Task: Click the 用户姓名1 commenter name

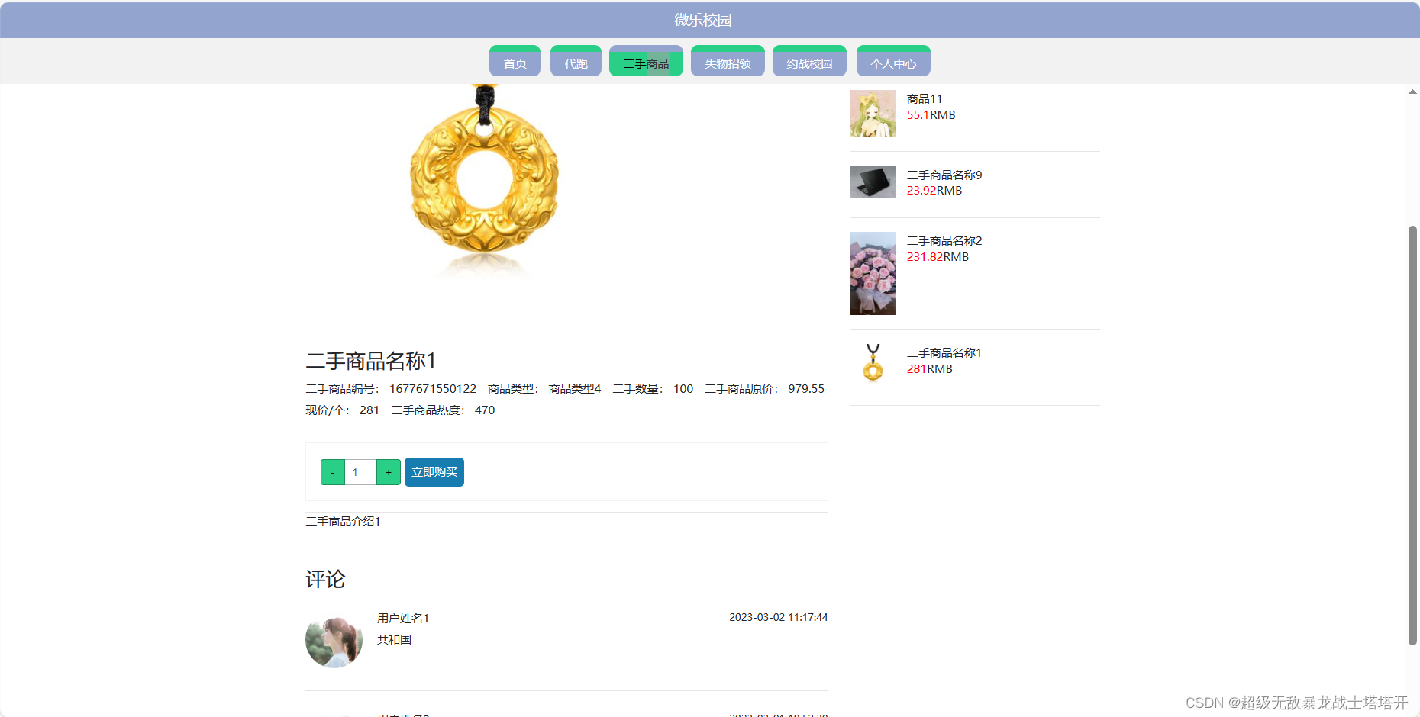Action: click(x=403, y=618)
